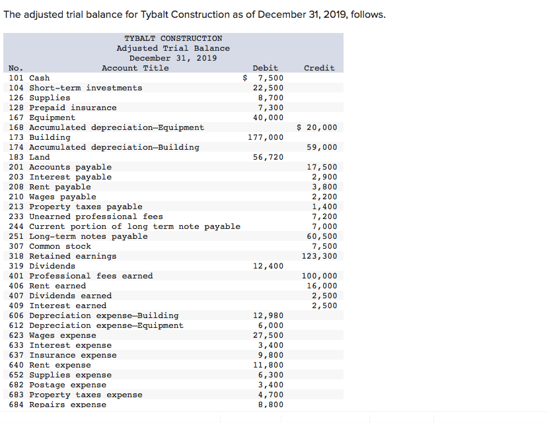Select the Debit column header

(264, 67)
